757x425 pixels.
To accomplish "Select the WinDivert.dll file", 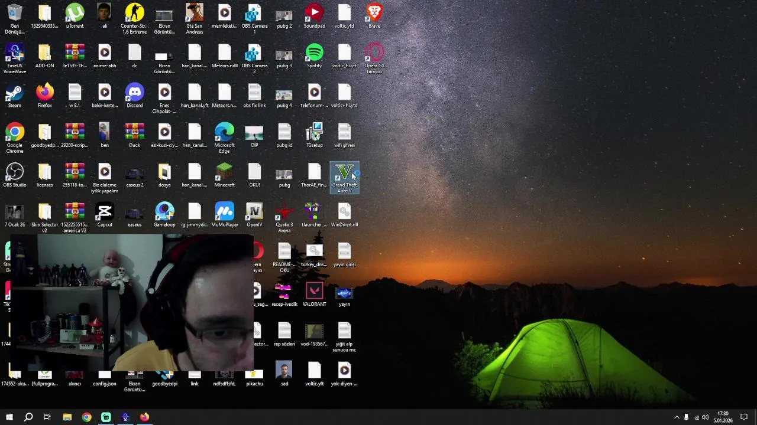I will coord(344,214).
